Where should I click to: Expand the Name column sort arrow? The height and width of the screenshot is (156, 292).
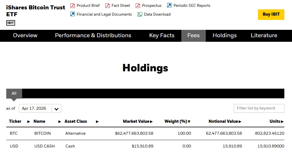click(x=60, y=122)
